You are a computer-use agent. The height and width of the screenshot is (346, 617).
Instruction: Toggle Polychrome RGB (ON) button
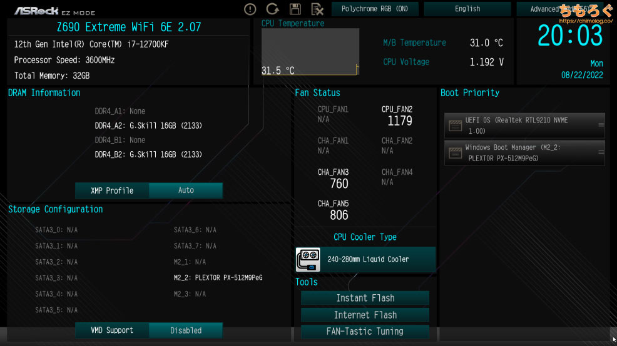coord(375,9)
